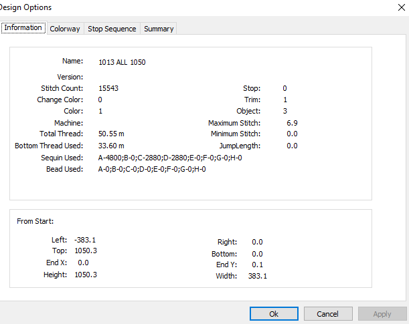Click the Right value 0.0
The image size is (409, 324).
257,242
